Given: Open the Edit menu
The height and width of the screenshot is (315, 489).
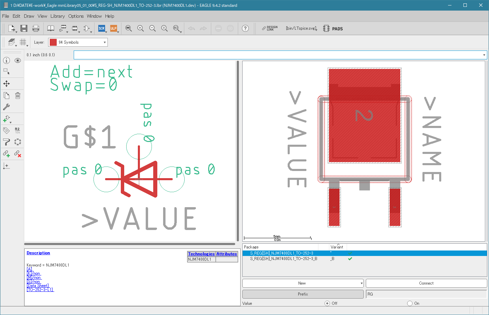Looking at the screenshot, I should [x=16, y=16].
